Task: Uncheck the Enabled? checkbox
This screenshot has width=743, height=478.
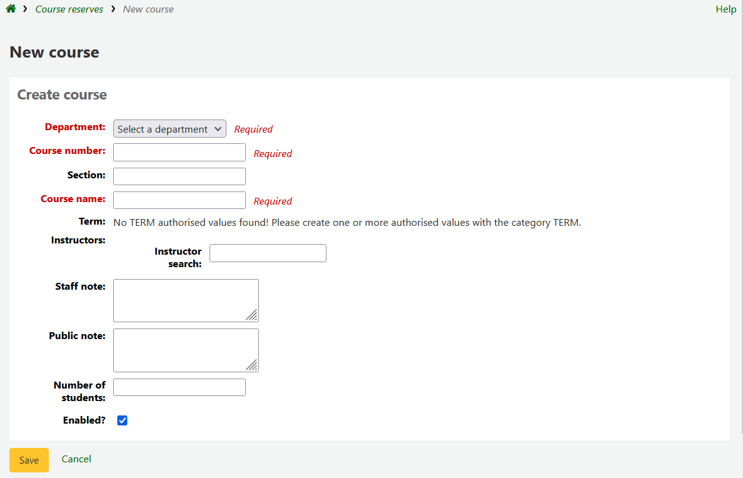Action: (123, 420)
